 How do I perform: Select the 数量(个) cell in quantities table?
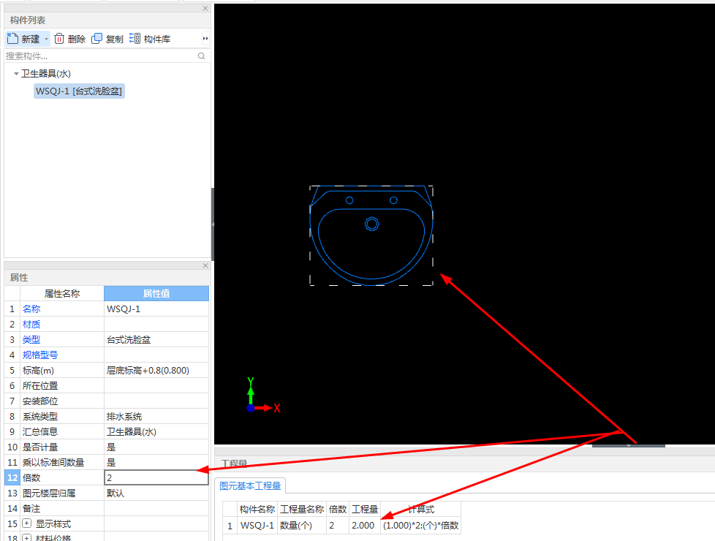(301, 526)
